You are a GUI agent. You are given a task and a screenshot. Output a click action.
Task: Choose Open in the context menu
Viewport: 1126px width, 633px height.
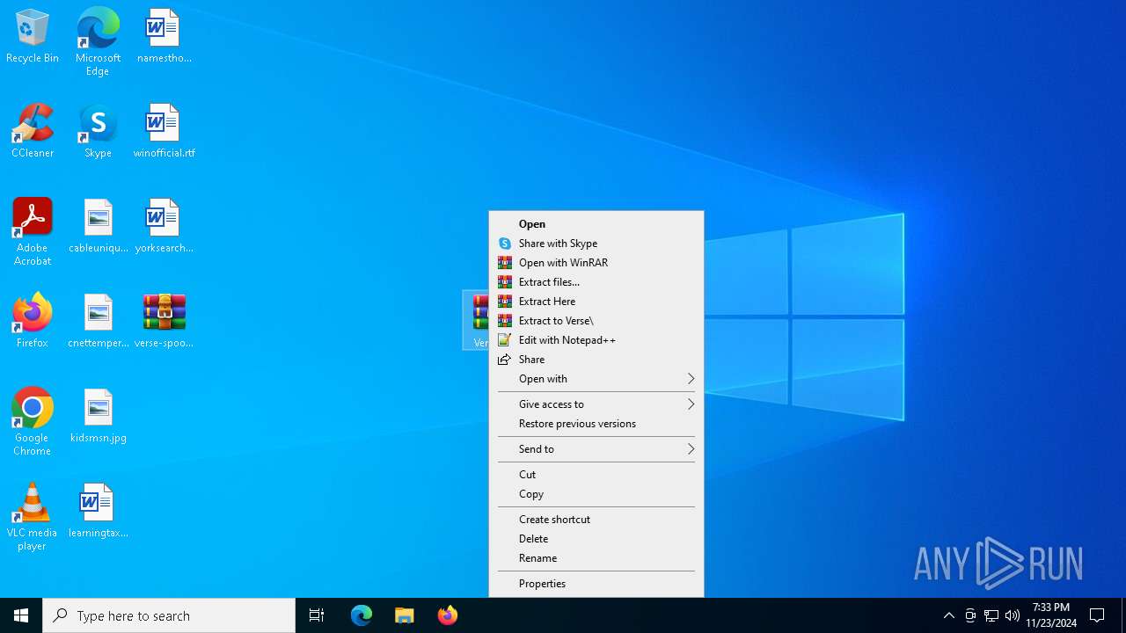click(x=596, y=224)
